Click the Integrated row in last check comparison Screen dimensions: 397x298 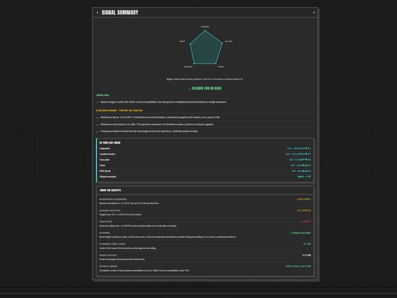[205, 149]
